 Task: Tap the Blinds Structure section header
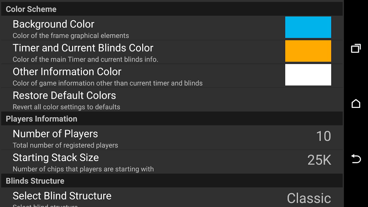(35, 181)
